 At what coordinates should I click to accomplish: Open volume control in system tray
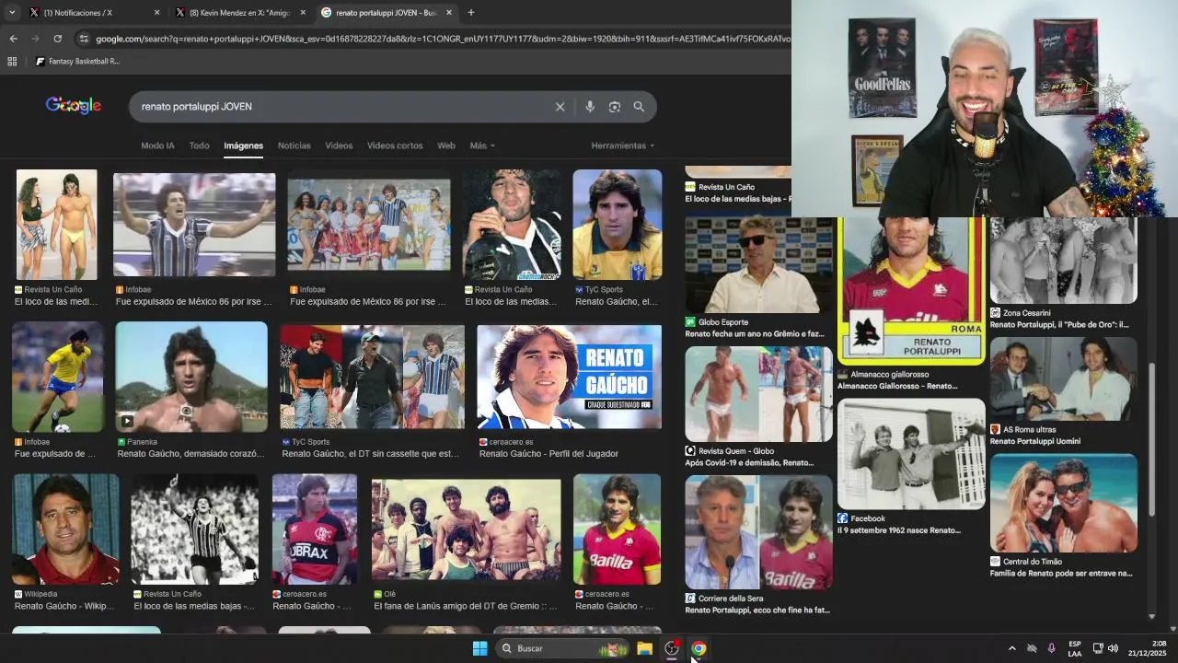pyautogui.click(x=1113, y=648)
